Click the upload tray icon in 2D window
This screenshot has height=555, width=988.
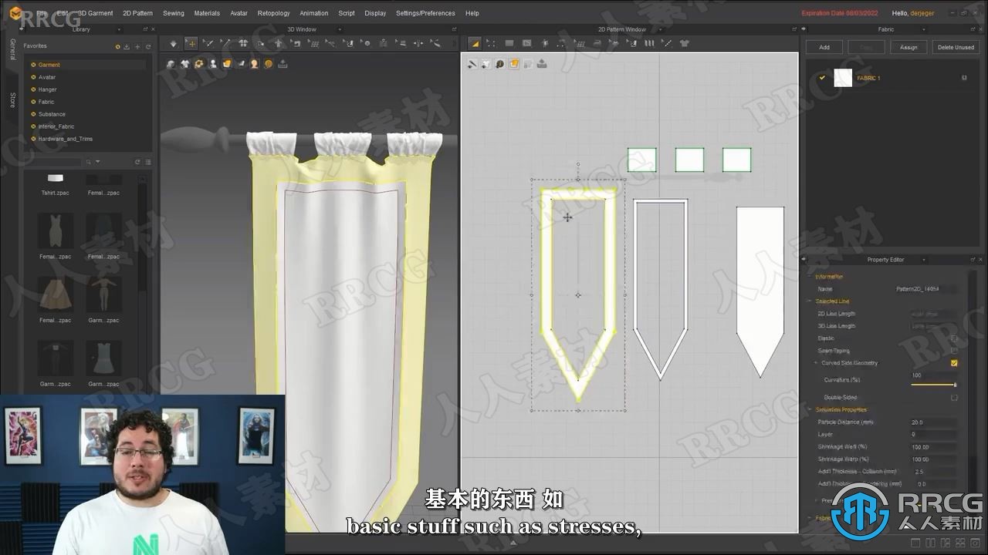click(542, 64)
